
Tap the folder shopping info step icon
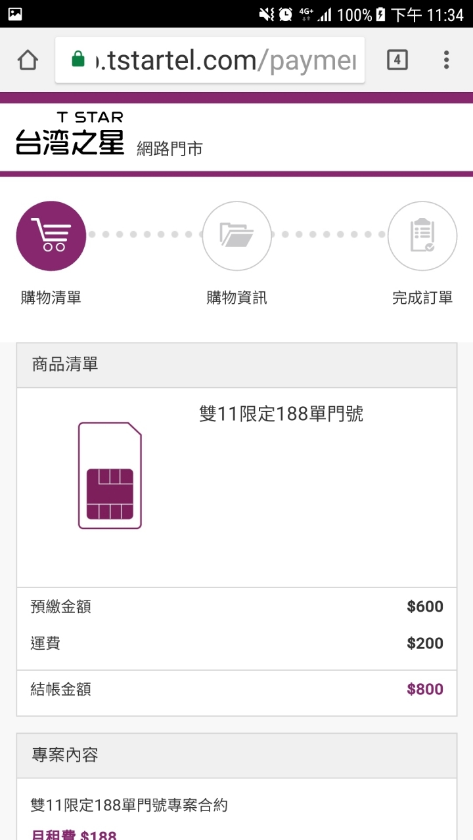236,236
